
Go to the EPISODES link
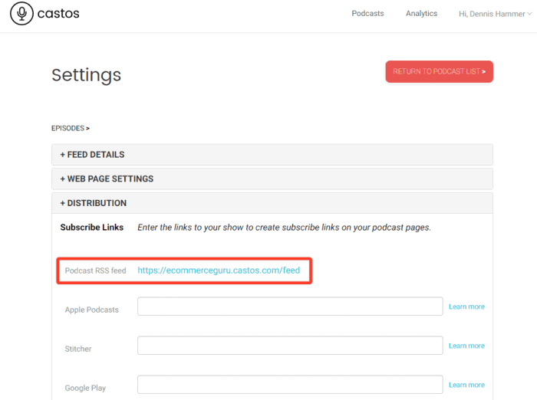coord(71,128)
